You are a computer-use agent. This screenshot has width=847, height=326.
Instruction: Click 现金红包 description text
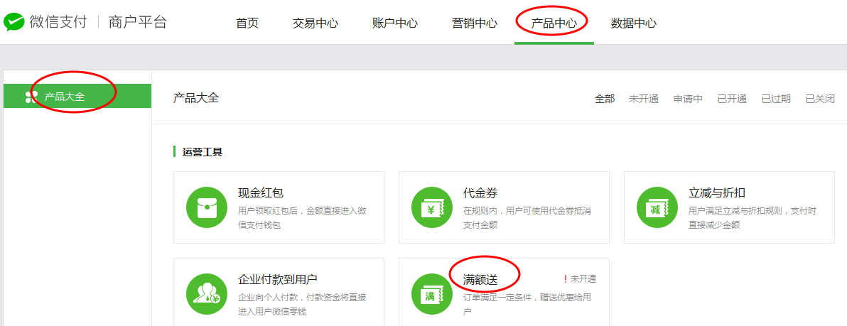coord(302,217)
